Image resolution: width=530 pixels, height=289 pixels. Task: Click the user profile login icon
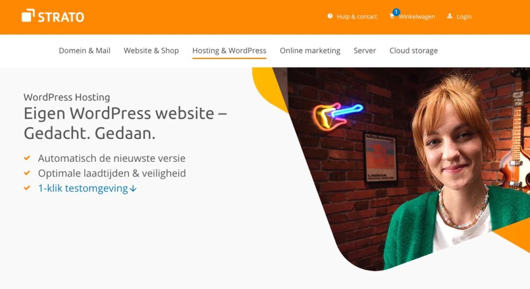pyautogui.click(x=449, y=16)
